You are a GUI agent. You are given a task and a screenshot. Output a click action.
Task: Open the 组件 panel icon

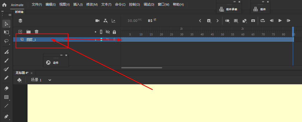coord(256,9)
